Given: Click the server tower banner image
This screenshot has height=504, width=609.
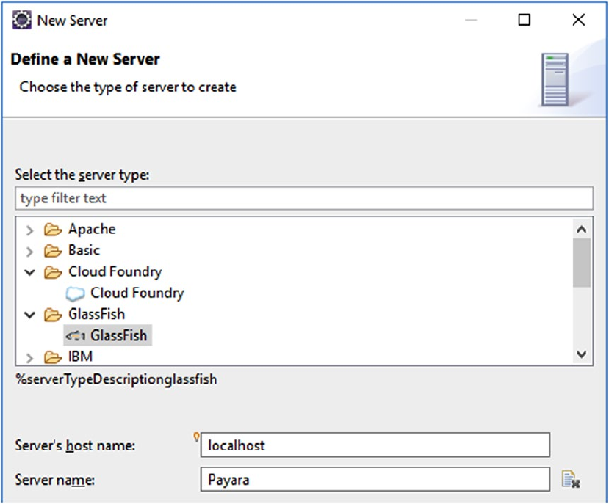Looking at the screenshot, I should click(x=555, y=79).
